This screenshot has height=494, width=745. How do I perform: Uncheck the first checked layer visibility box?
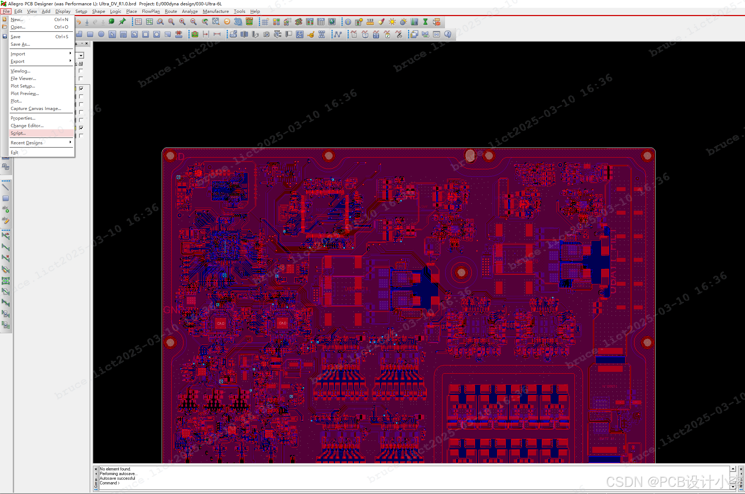[81, 88]
